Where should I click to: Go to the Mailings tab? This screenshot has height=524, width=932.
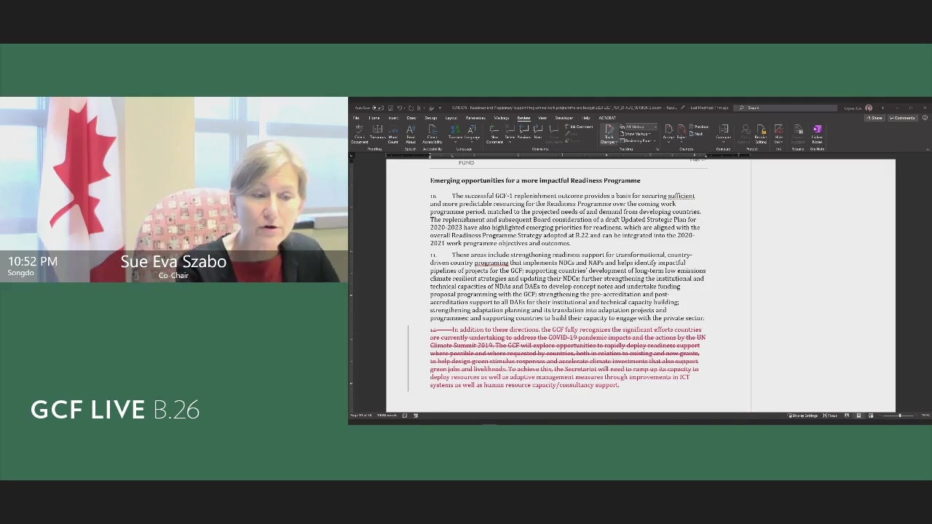point(502,118)
